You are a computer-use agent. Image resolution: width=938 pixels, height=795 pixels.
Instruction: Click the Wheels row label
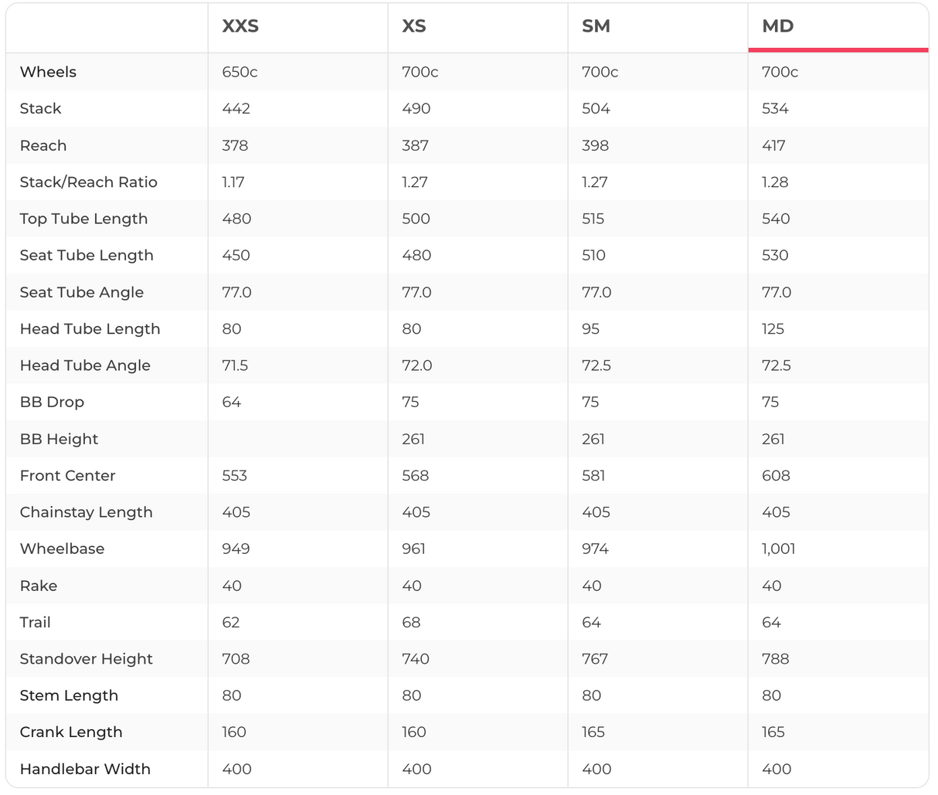(48, 72)
